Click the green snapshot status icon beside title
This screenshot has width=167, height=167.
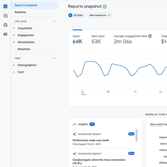(x=105, y=6)
